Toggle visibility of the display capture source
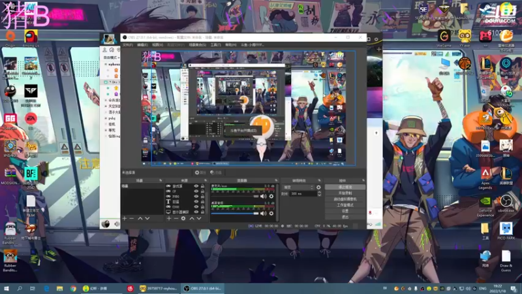 coord(196,212)
